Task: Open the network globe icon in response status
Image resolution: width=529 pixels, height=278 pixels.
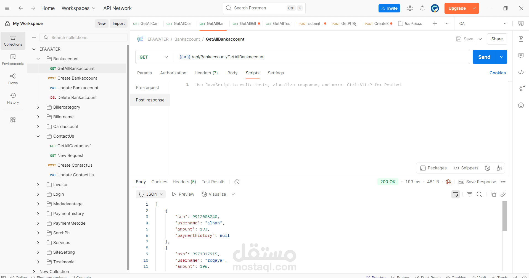Action: [449, 182]
